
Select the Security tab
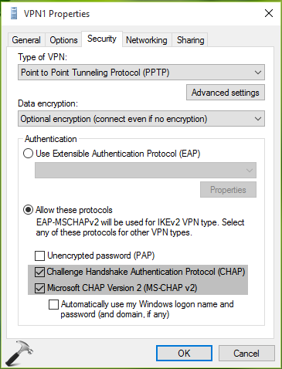[x=102, y=39]
